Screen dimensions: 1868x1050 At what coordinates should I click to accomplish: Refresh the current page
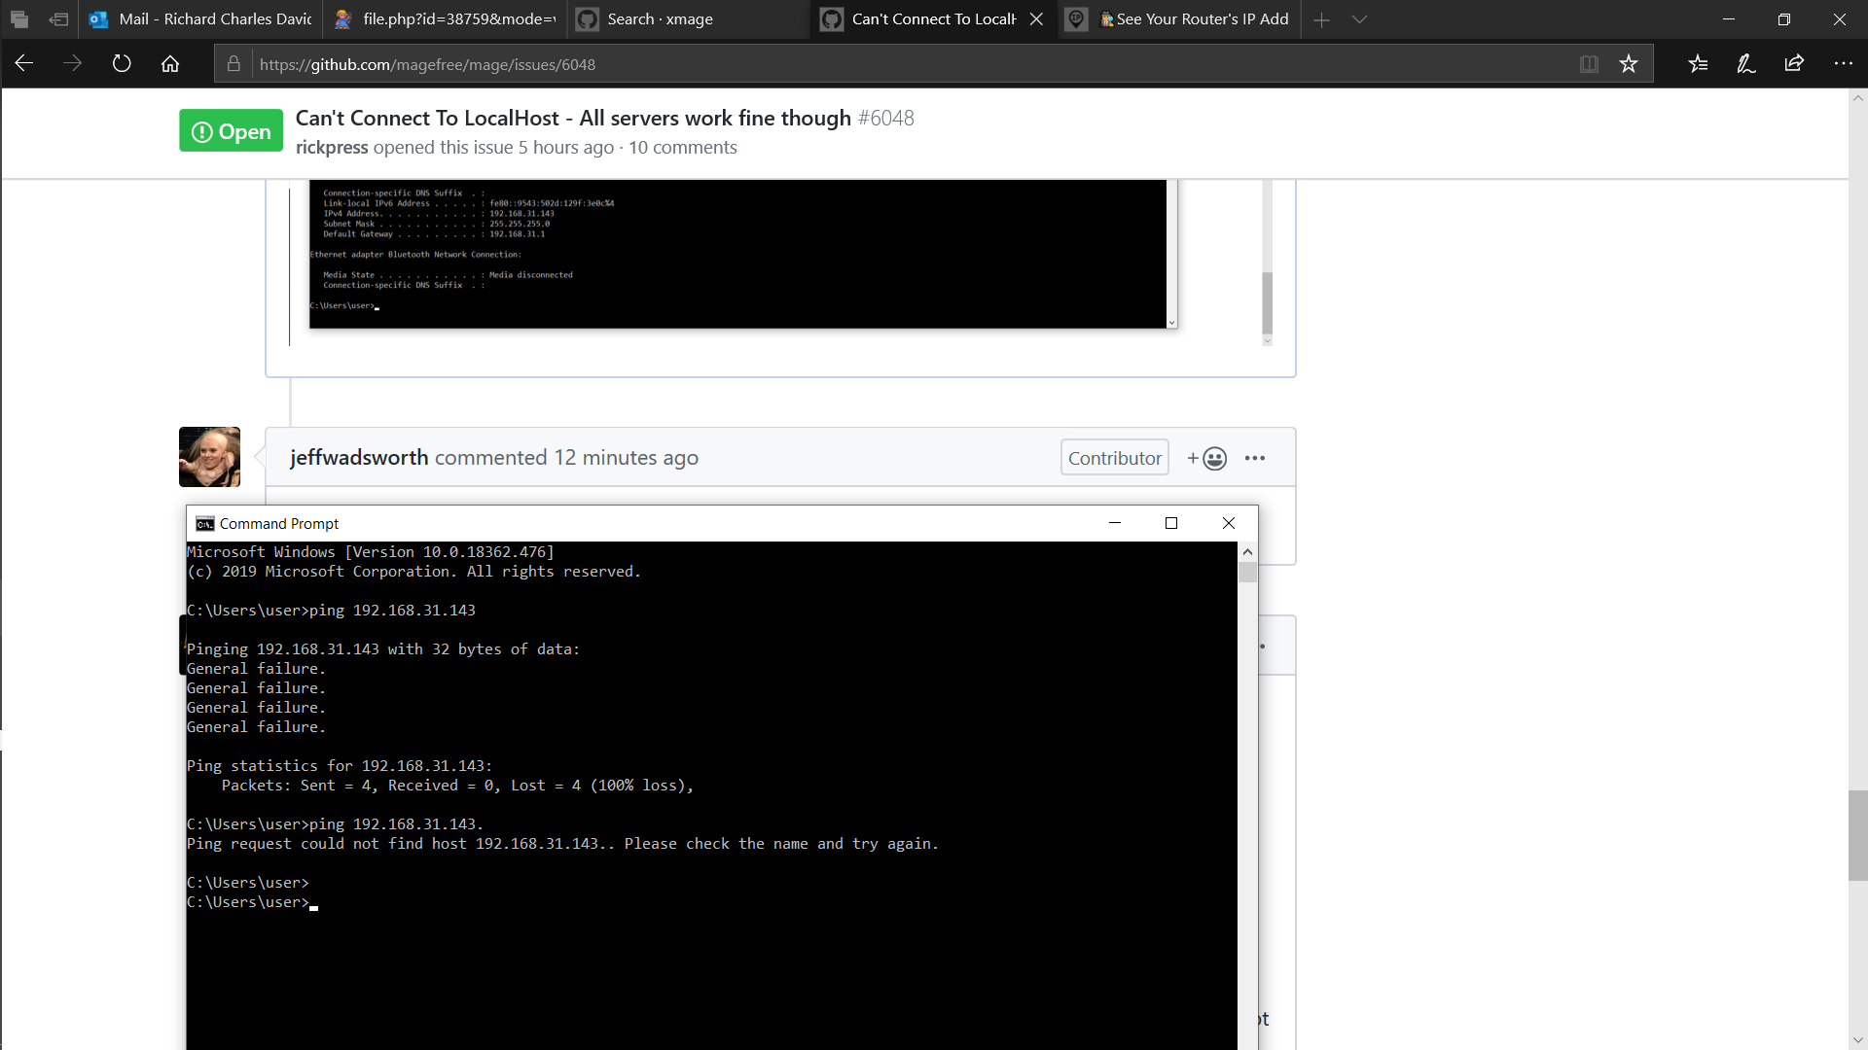coord(121,63)
